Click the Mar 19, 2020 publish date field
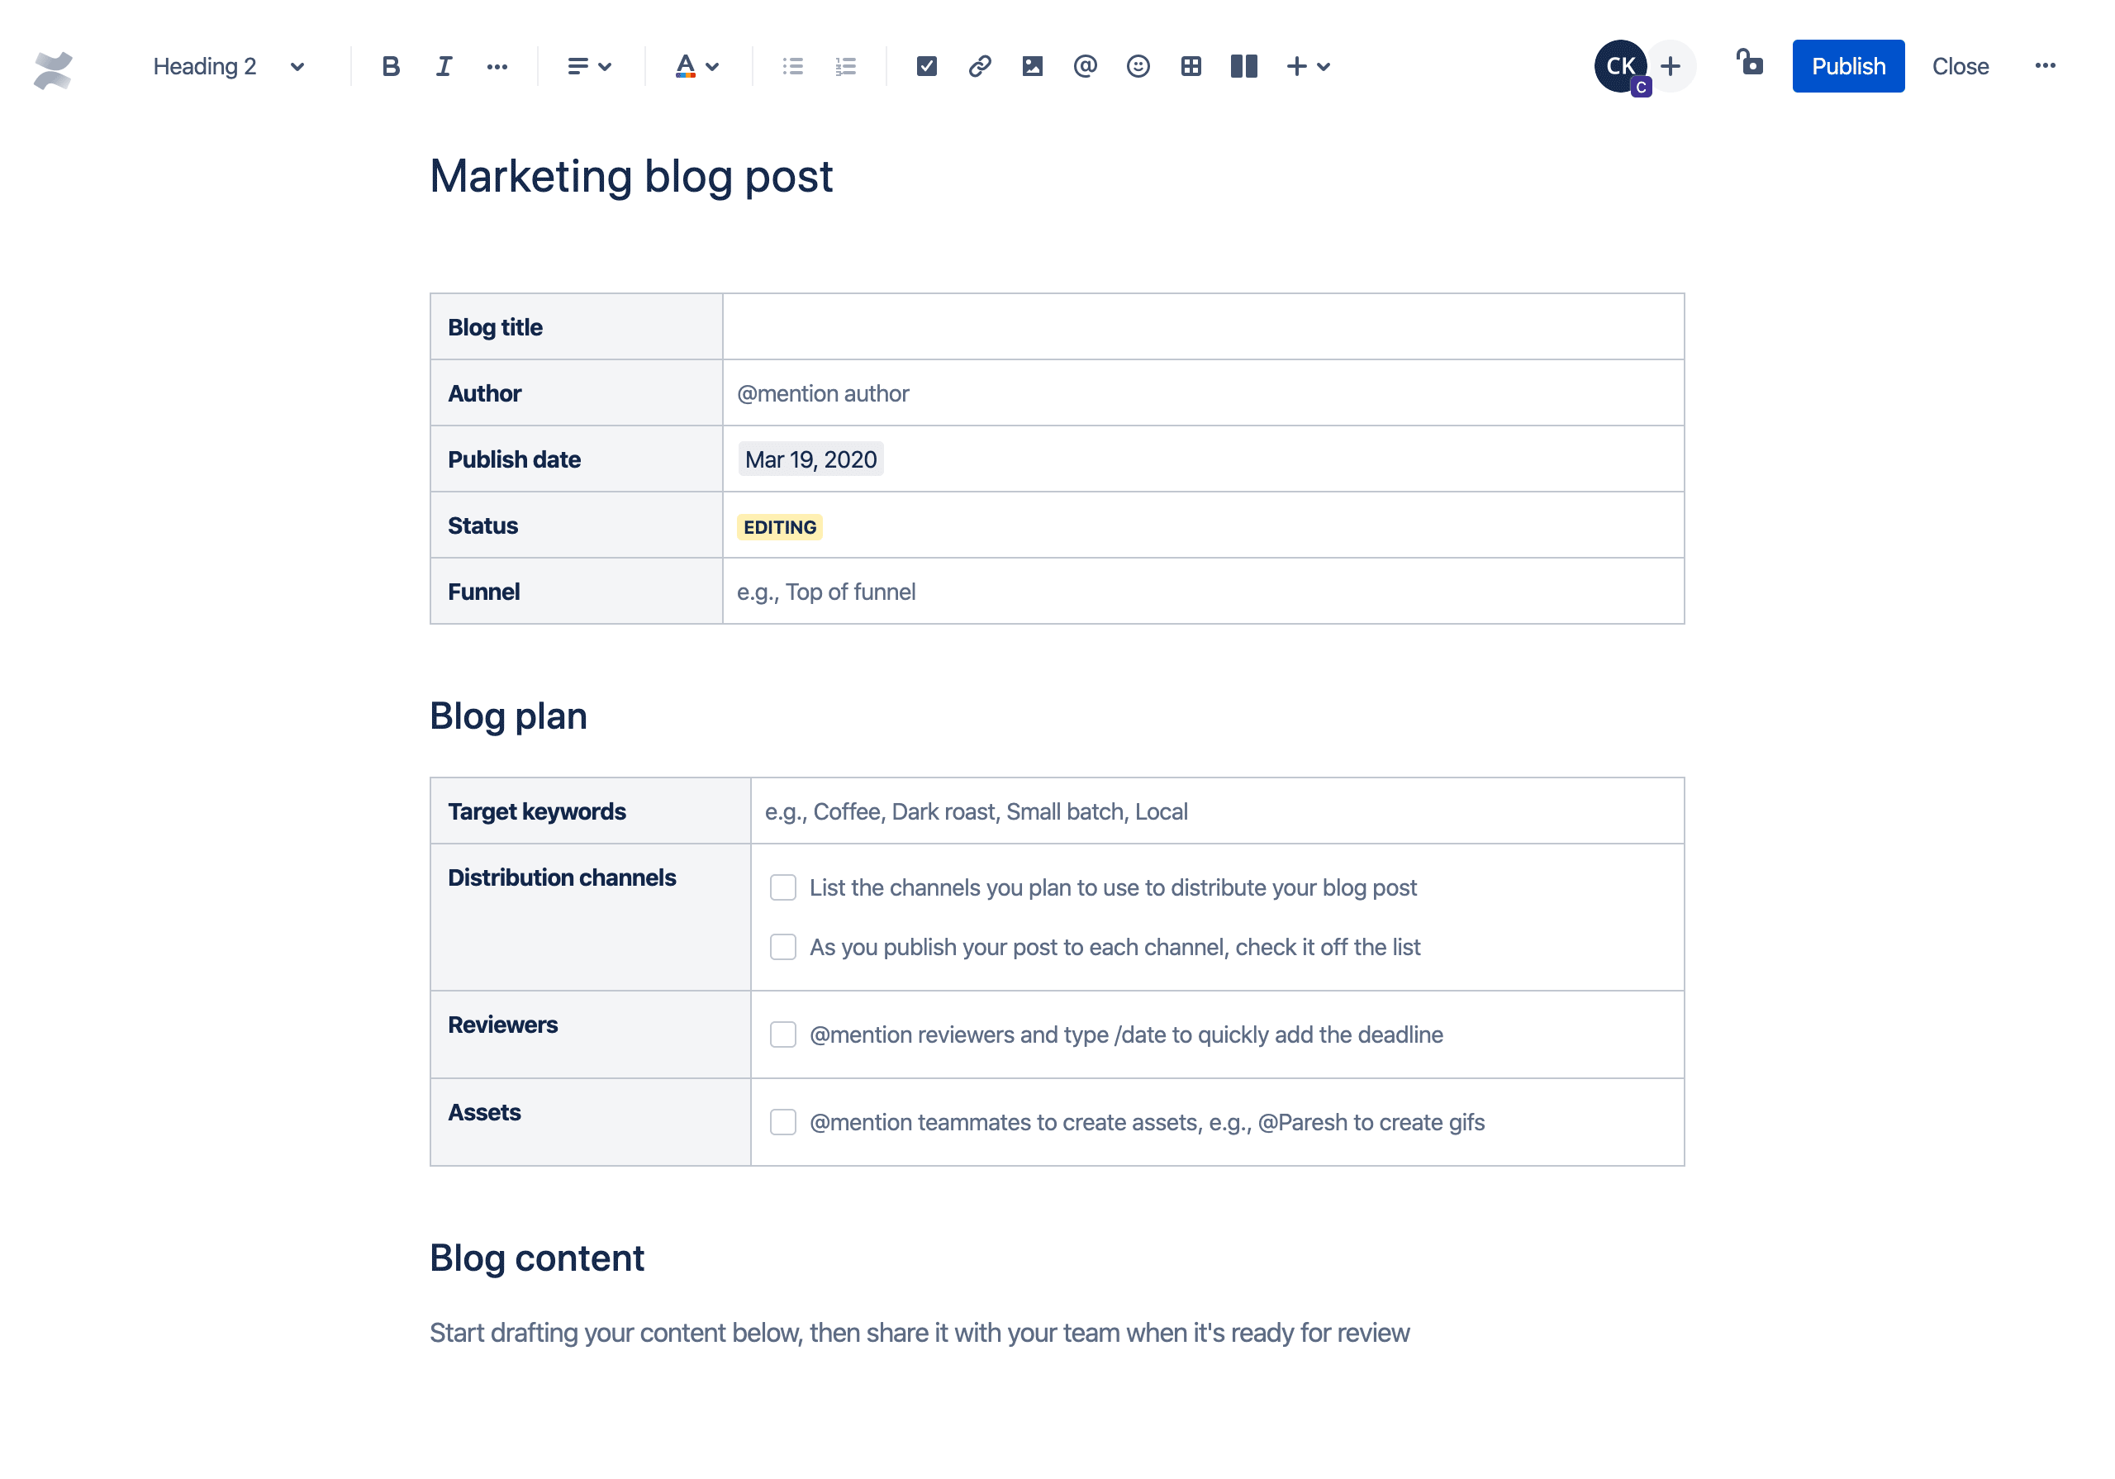The height and width of the screenshot is (1479, 2115). point(810,459)
